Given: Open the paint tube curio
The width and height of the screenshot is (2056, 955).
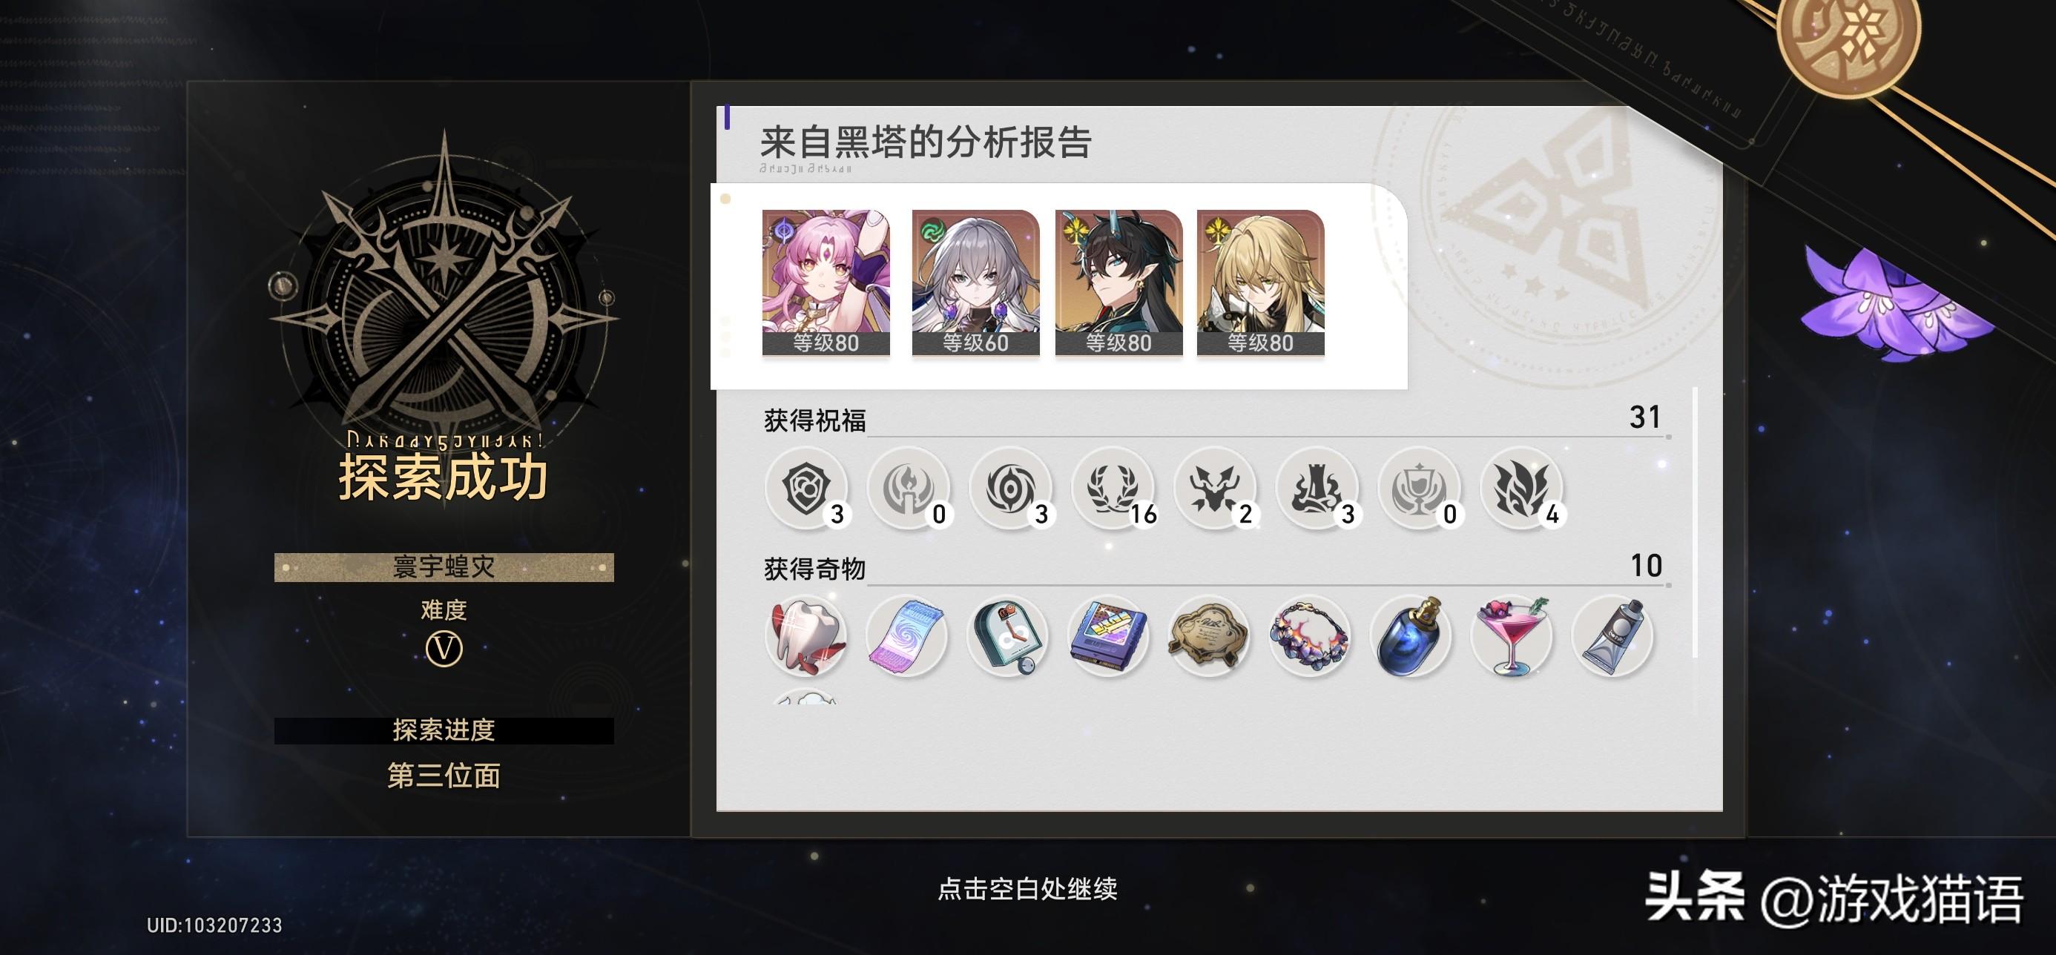Looking at the screenshot, I should pyautogui.click(x=1612, y=636).
